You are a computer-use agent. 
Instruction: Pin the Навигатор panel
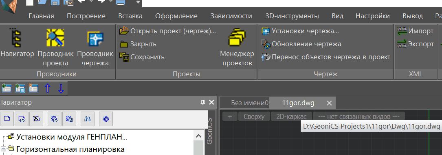pos(203,103)
